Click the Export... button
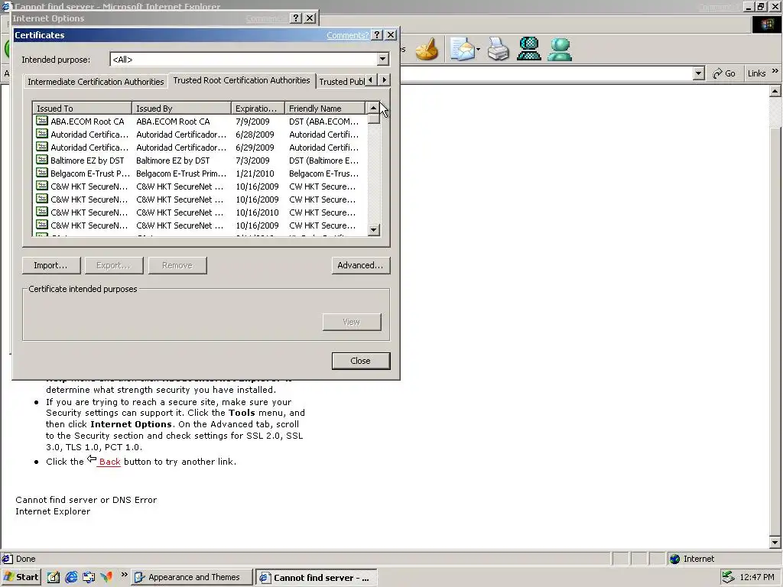Image resolution: width=783 pixels, height=587 pixels. click(x=114, y=265)
